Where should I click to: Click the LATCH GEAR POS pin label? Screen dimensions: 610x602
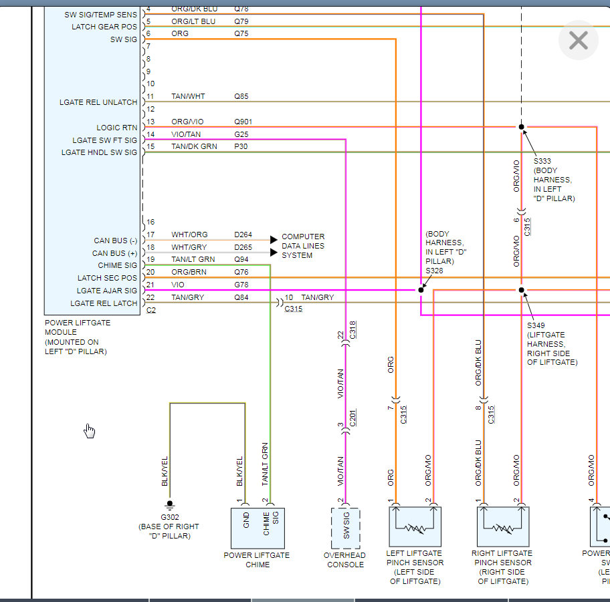coord(104,27)
